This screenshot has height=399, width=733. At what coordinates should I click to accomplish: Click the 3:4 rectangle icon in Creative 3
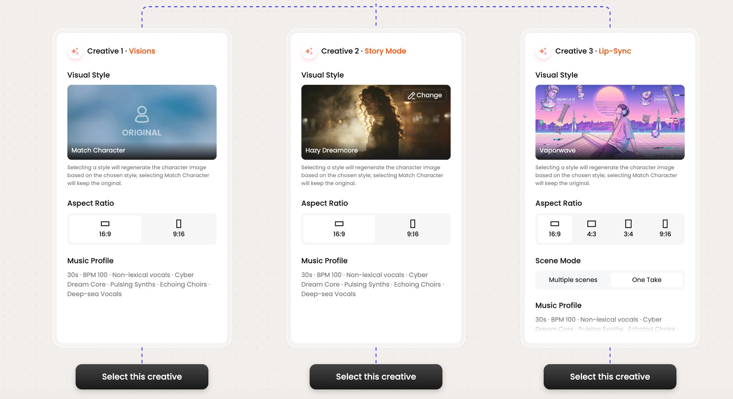pos(628,224)
